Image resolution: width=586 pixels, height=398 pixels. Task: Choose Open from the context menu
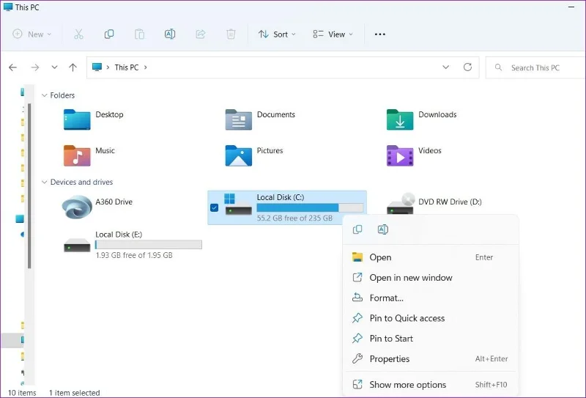pyautogui.click(x=431, y=257)
